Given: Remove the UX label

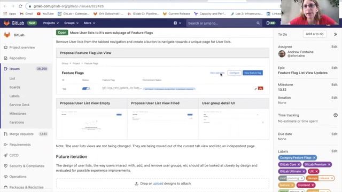Looking at the screenshot, I should click(x=316, y=172).
